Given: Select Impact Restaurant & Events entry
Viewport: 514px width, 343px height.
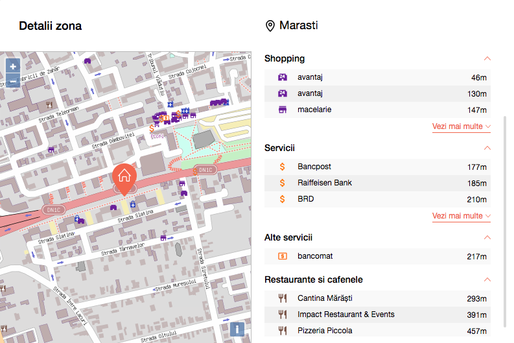Looking at the screenshot, I should pyautogui.click(x=345, y=314).
